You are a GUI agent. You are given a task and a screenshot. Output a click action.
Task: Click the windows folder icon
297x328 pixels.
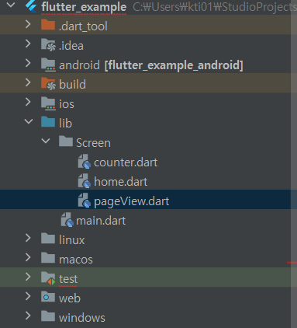pyautogui.click(x=48, y=316)
